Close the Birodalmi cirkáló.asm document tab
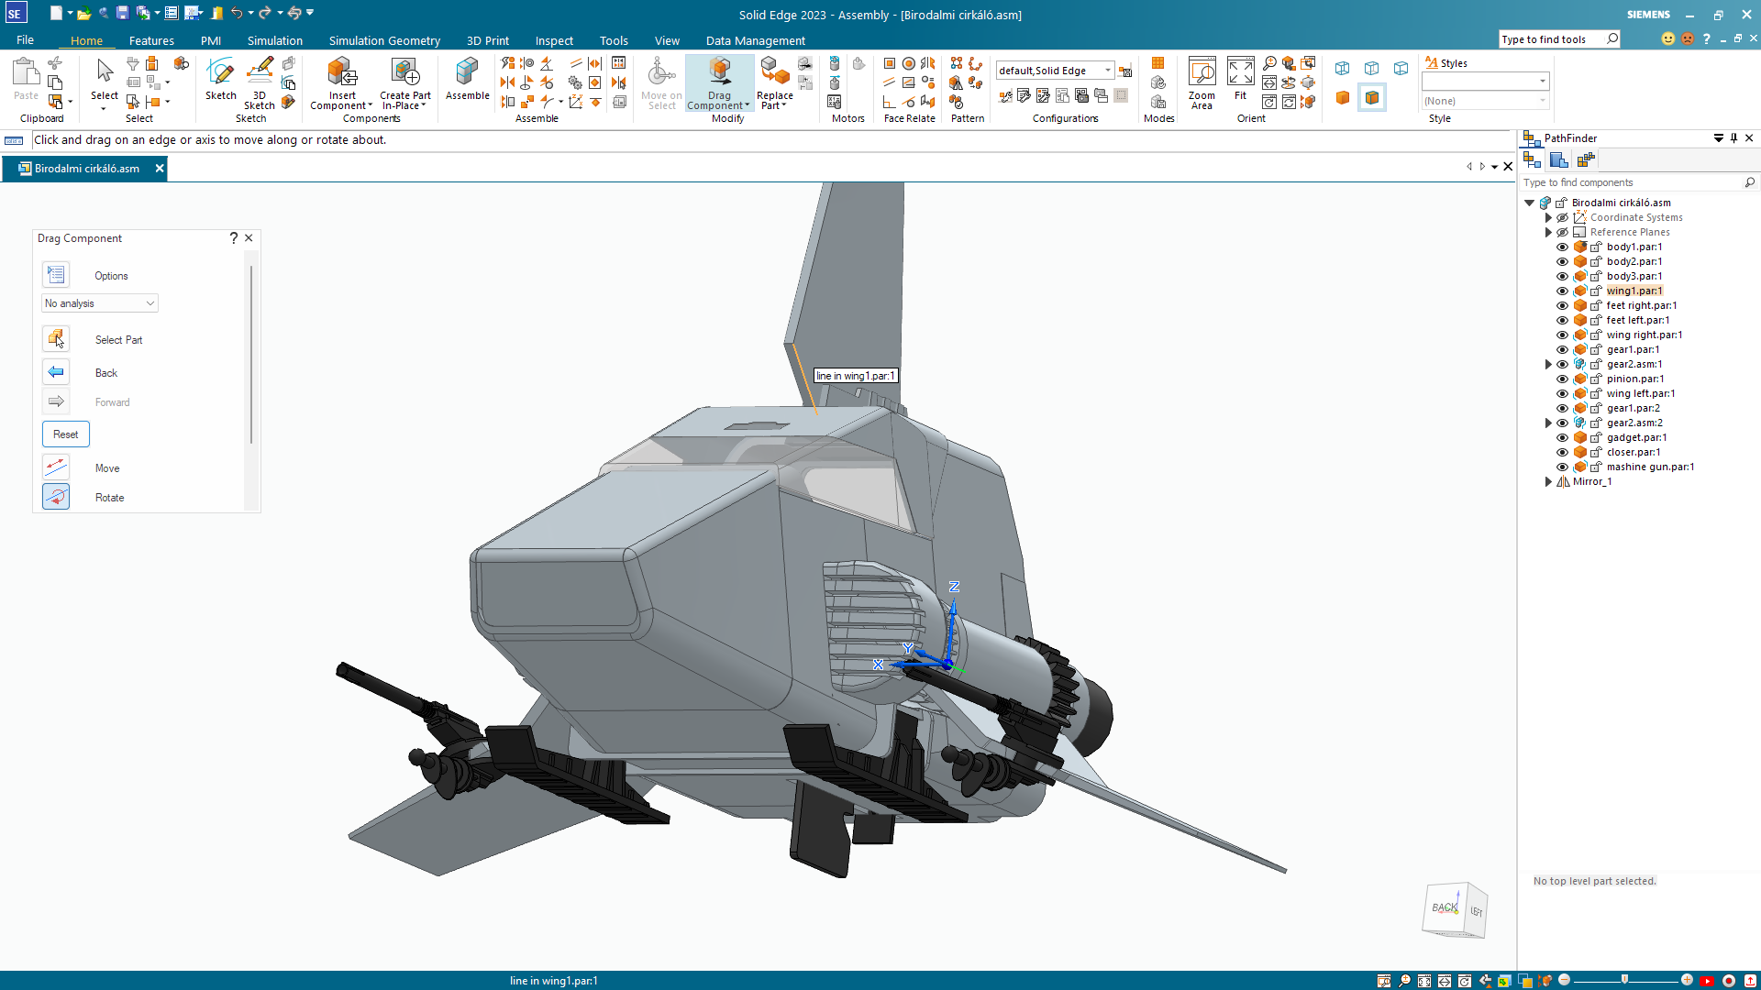The width and height of the screenshot is (1761, 990). (160, 169)
